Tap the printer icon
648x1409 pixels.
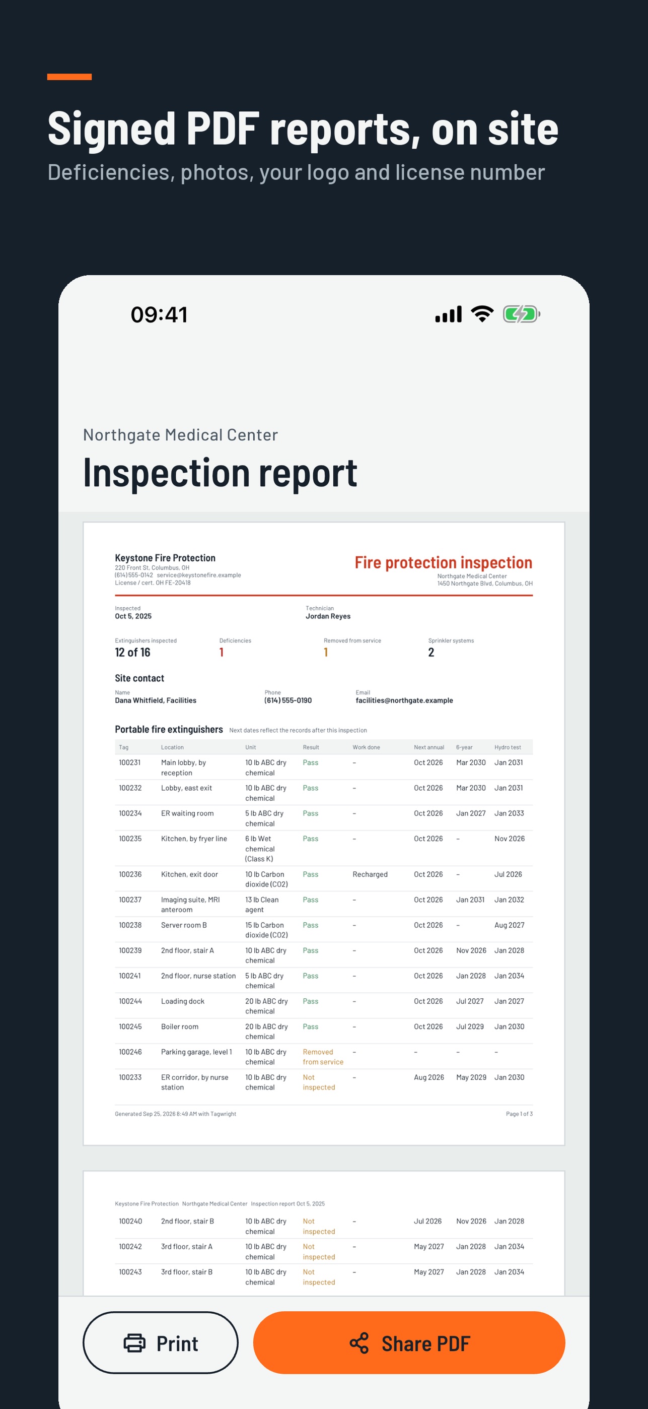point(134,1343)
